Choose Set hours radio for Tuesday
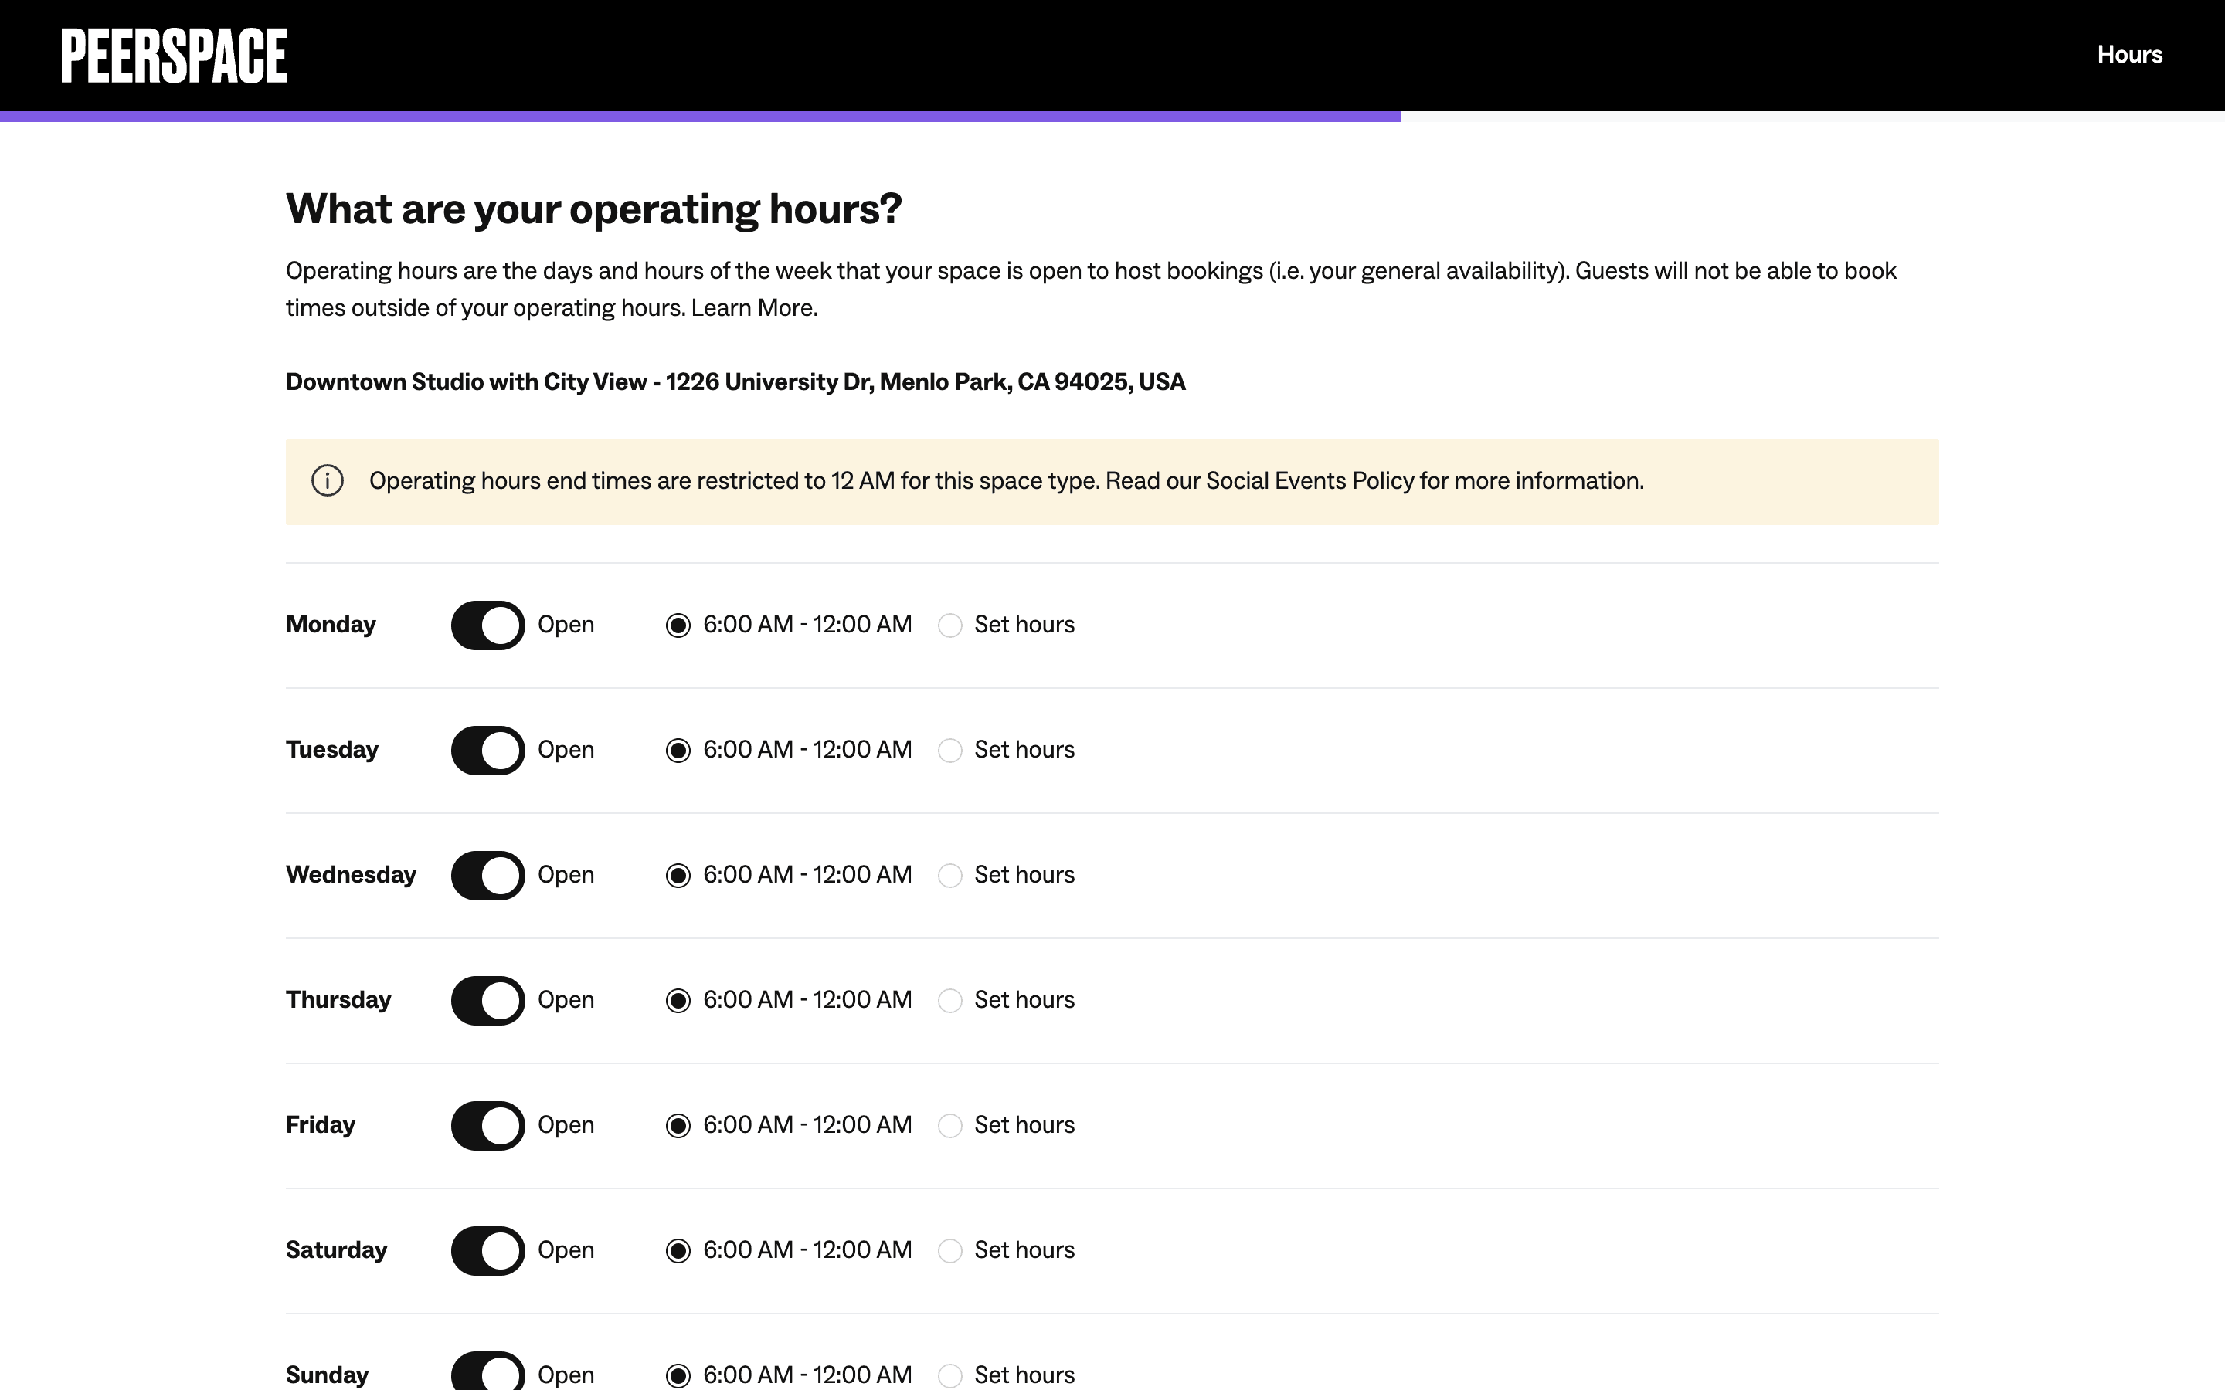The image size is (2225, 1390). (x=949, y=751)
